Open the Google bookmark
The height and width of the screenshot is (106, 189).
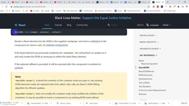tap(45, 11)
